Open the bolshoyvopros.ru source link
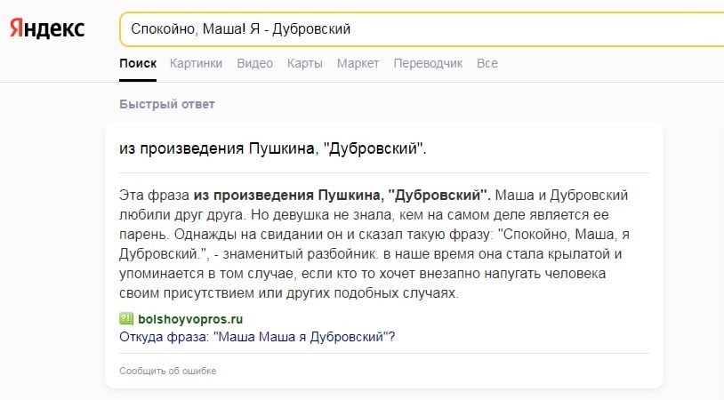 pos(190,318)
